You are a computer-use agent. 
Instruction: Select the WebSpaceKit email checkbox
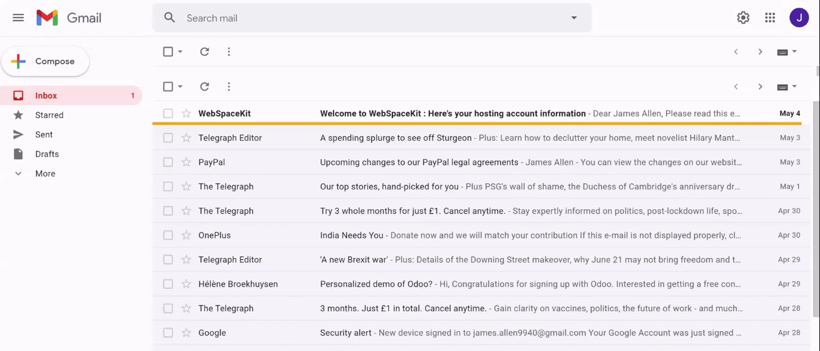pyautogui.click(x=168, y=113)
